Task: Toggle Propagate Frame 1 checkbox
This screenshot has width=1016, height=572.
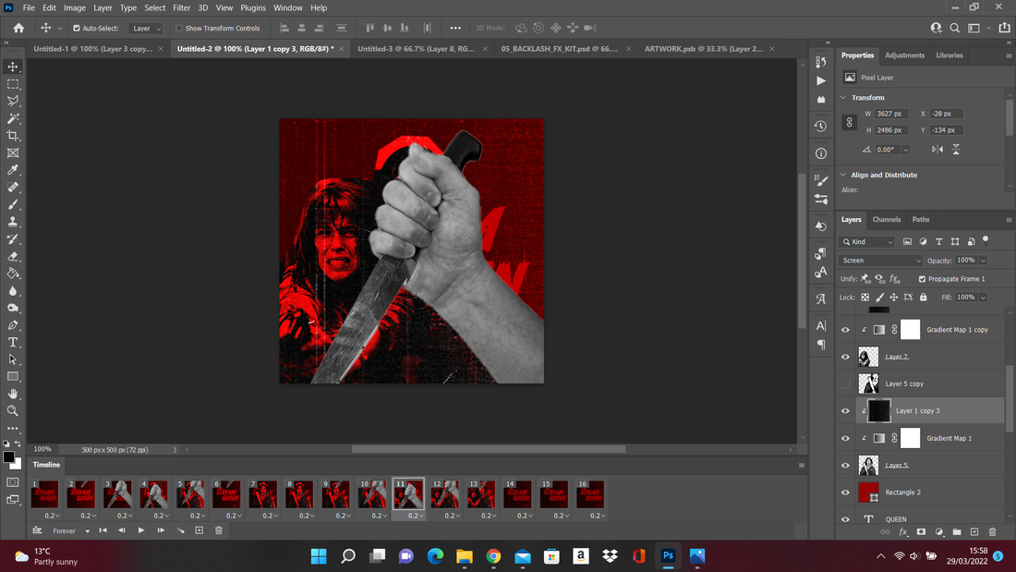Action: [922, 279]
